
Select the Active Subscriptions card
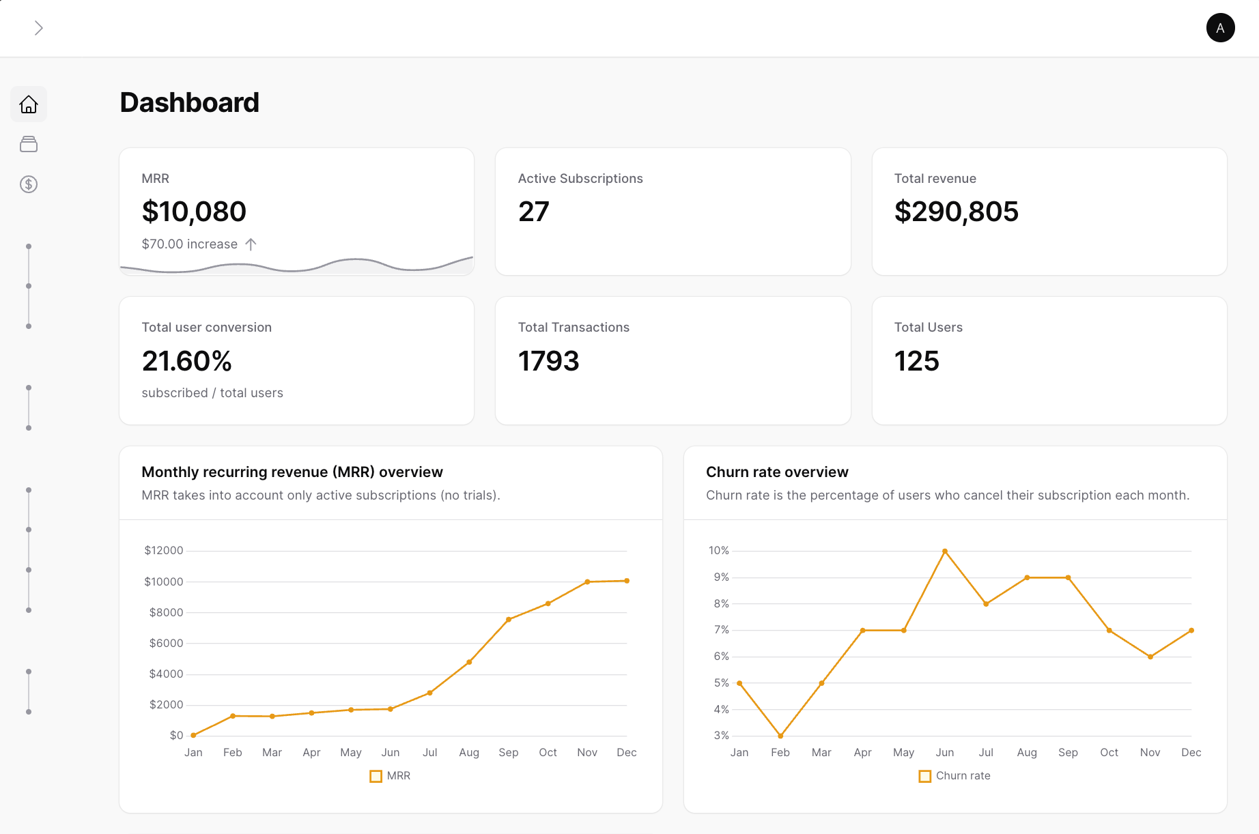point(673,212)
